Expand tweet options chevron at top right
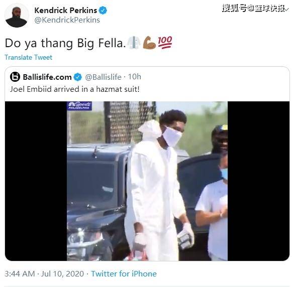 coord(286,9)
